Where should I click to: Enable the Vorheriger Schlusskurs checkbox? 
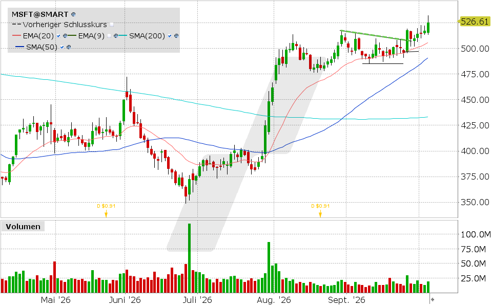[112, 25]
